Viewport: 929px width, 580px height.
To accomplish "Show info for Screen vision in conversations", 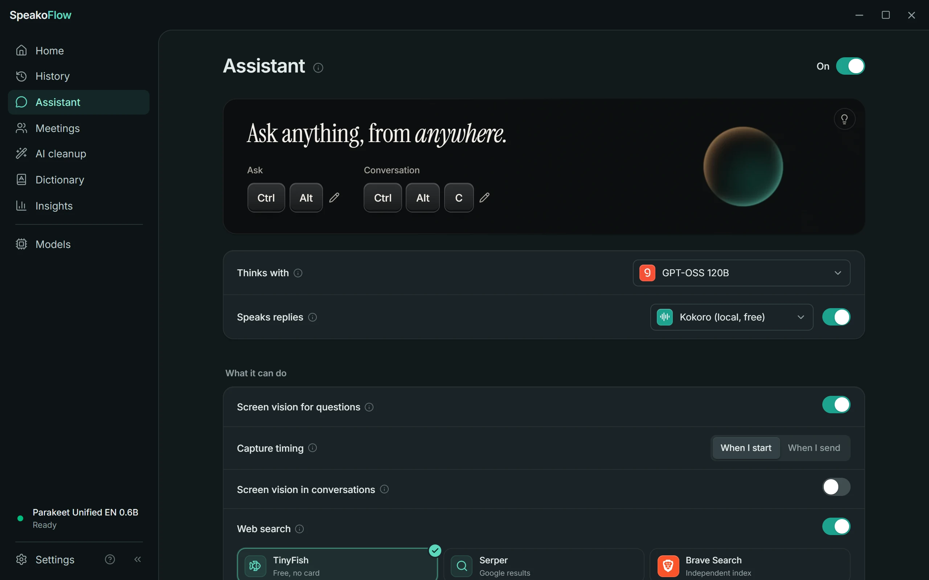I will pos(384,489).
